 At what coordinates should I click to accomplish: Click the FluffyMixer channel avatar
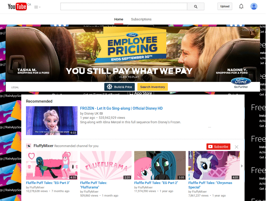pyautogui.click(x=29, y=146)
